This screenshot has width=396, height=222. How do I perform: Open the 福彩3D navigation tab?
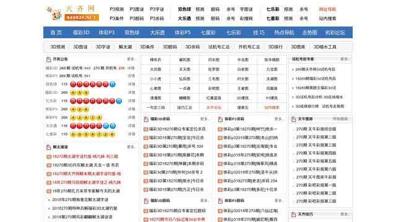(81, 33)
